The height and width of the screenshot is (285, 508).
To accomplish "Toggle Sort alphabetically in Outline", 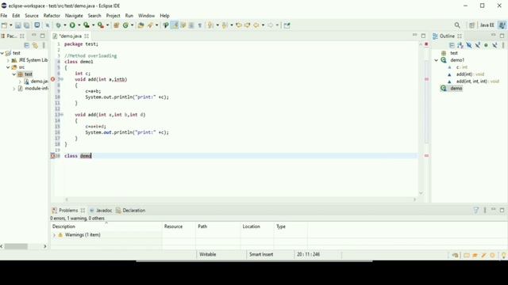I will click(460, 45).
